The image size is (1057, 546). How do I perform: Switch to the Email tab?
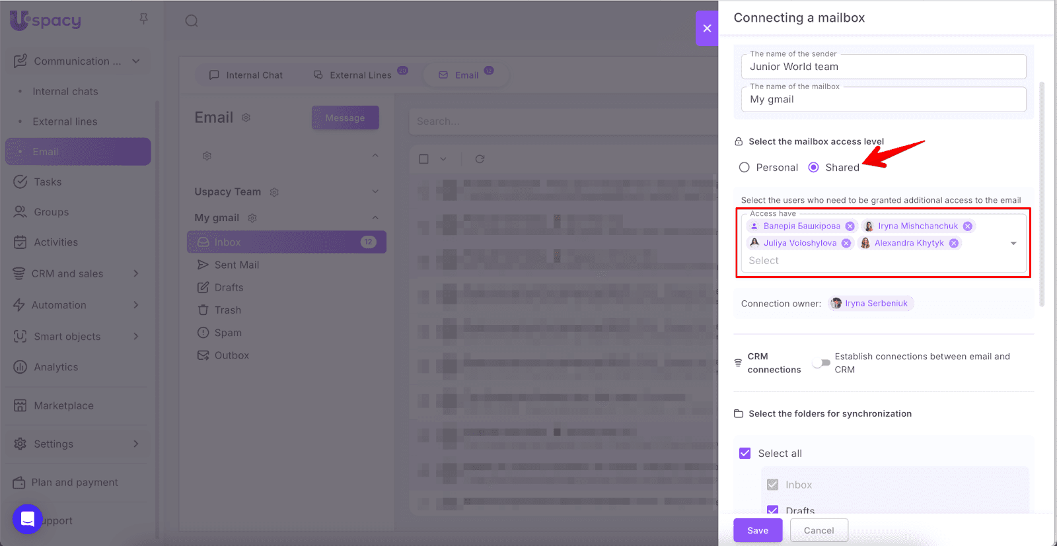465,75
